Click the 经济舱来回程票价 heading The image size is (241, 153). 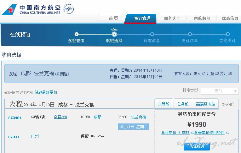(x=197, y=114)
